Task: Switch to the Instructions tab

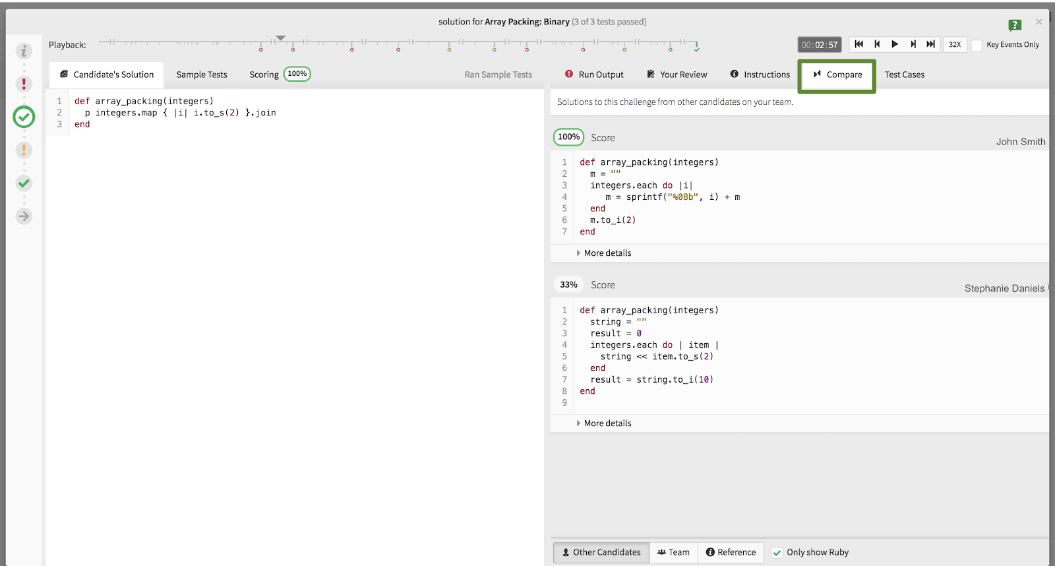Action: click(x=760, y=75)
